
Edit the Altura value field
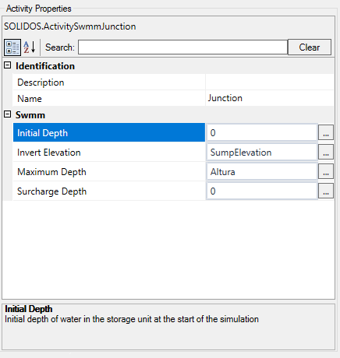pyautogui.click(x=262, y=171)
